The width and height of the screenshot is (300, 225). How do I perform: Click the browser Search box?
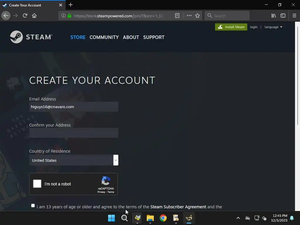227,16
